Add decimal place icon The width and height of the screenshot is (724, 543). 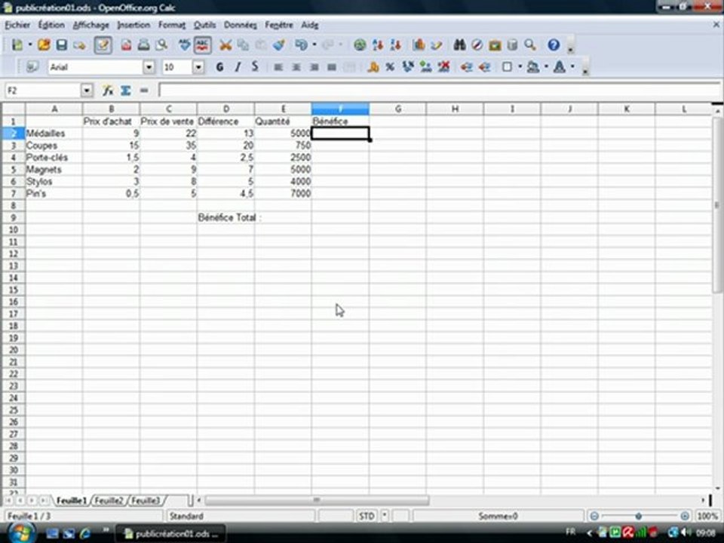click(425, 67)
